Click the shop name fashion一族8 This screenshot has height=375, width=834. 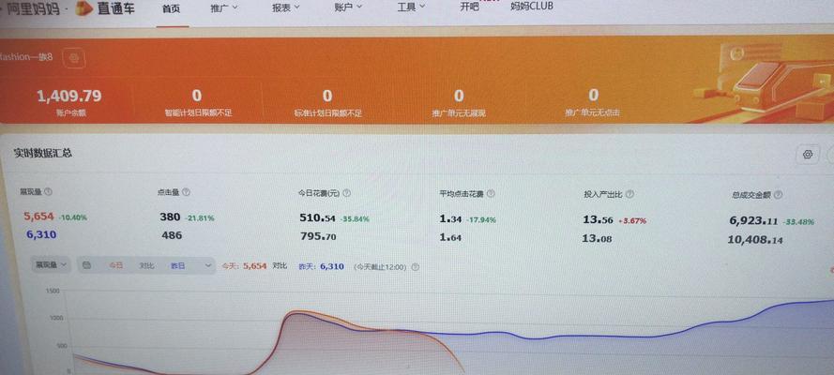click(26, 57)
